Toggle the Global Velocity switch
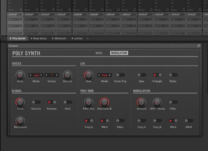Screen dimensions: 208x151 (x=36, y=102)
